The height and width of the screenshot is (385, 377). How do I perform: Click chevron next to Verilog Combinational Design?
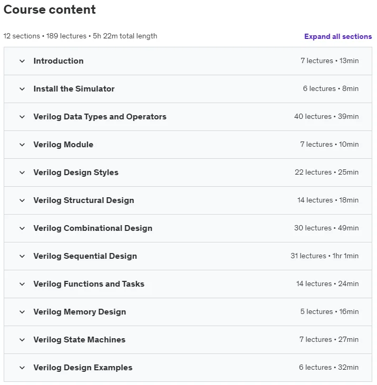pyautogui.click(x=22, y=228)
